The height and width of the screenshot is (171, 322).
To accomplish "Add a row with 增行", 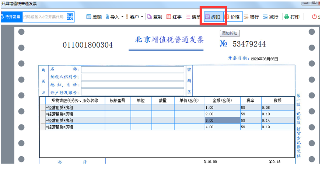I will coord(251,17).
